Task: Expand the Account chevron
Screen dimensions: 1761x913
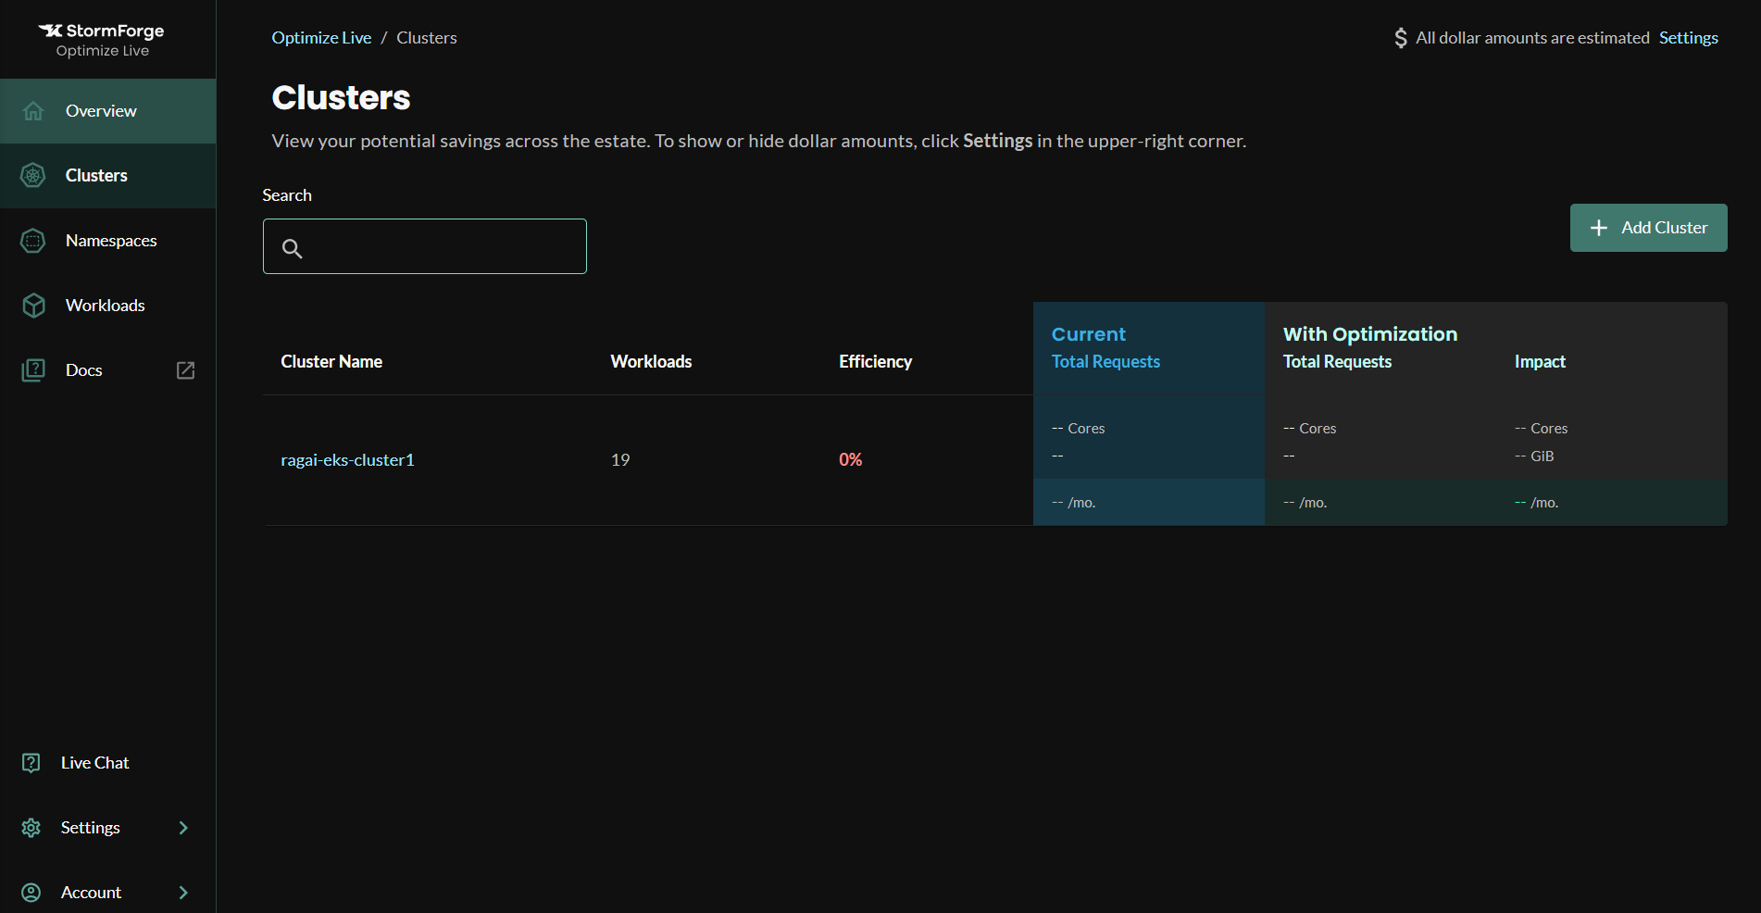Action: pos(183,893)
